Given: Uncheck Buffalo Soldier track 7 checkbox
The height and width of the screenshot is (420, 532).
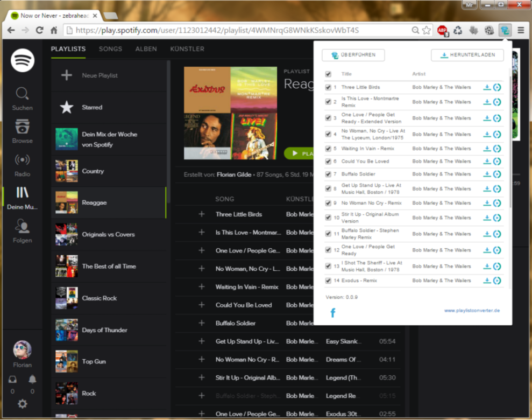Looking at the screenshot, I should tap(328, 174).
